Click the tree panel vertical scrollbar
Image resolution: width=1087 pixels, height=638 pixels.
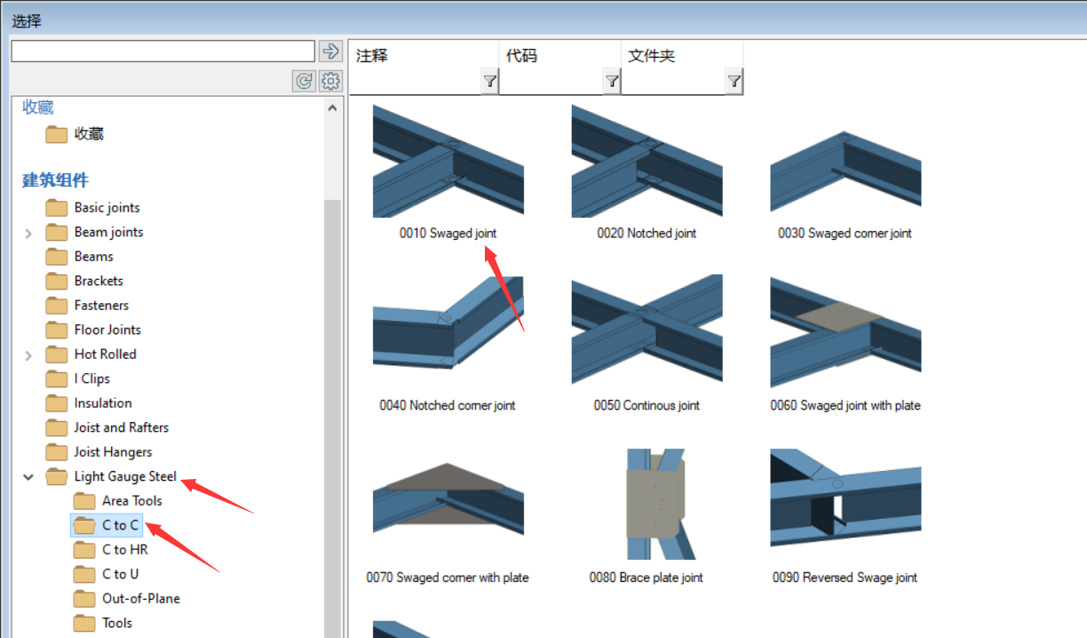tap(333, 418)
